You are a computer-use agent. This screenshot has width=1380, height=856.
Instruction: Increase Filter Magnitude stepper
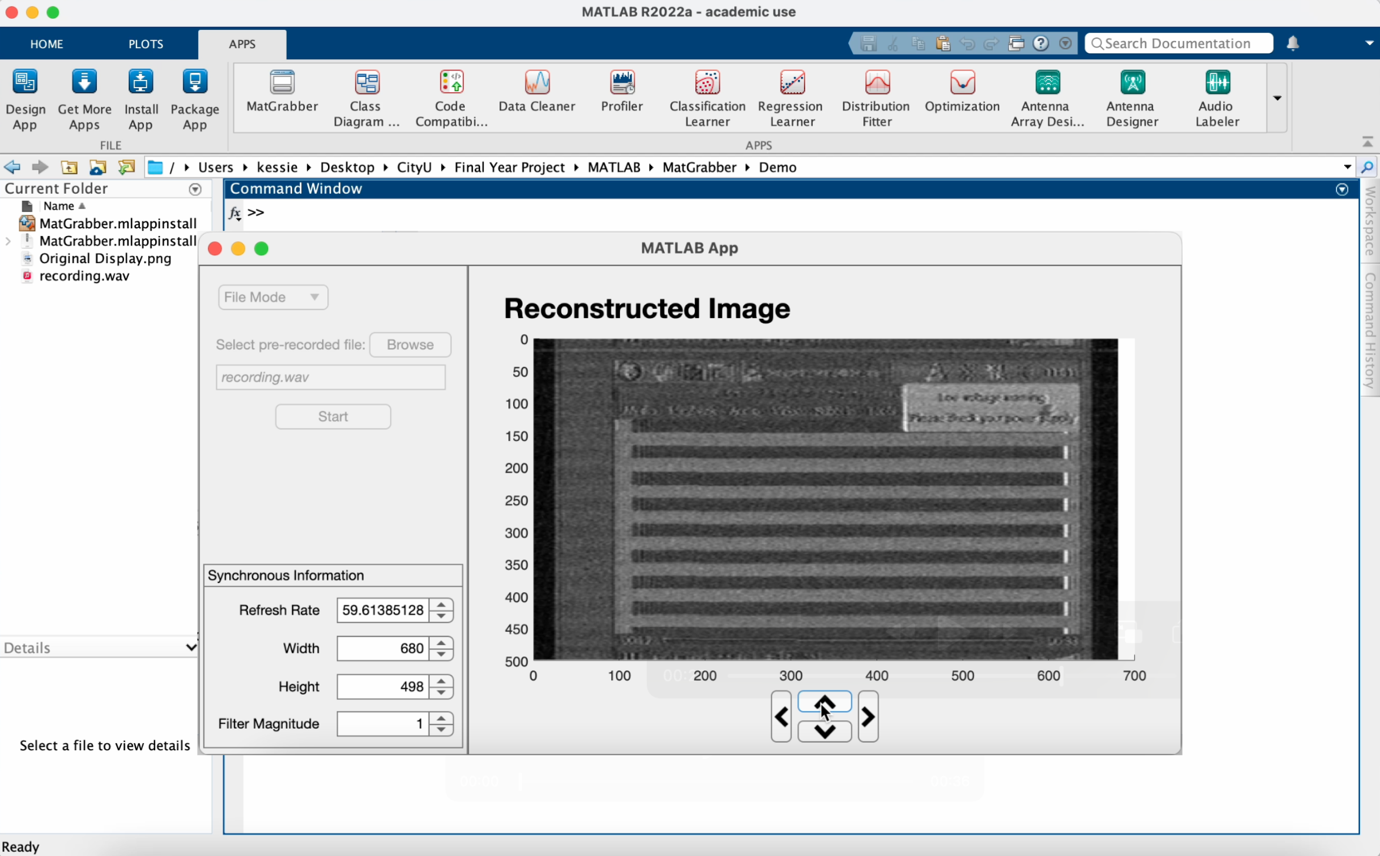(441, 718)
